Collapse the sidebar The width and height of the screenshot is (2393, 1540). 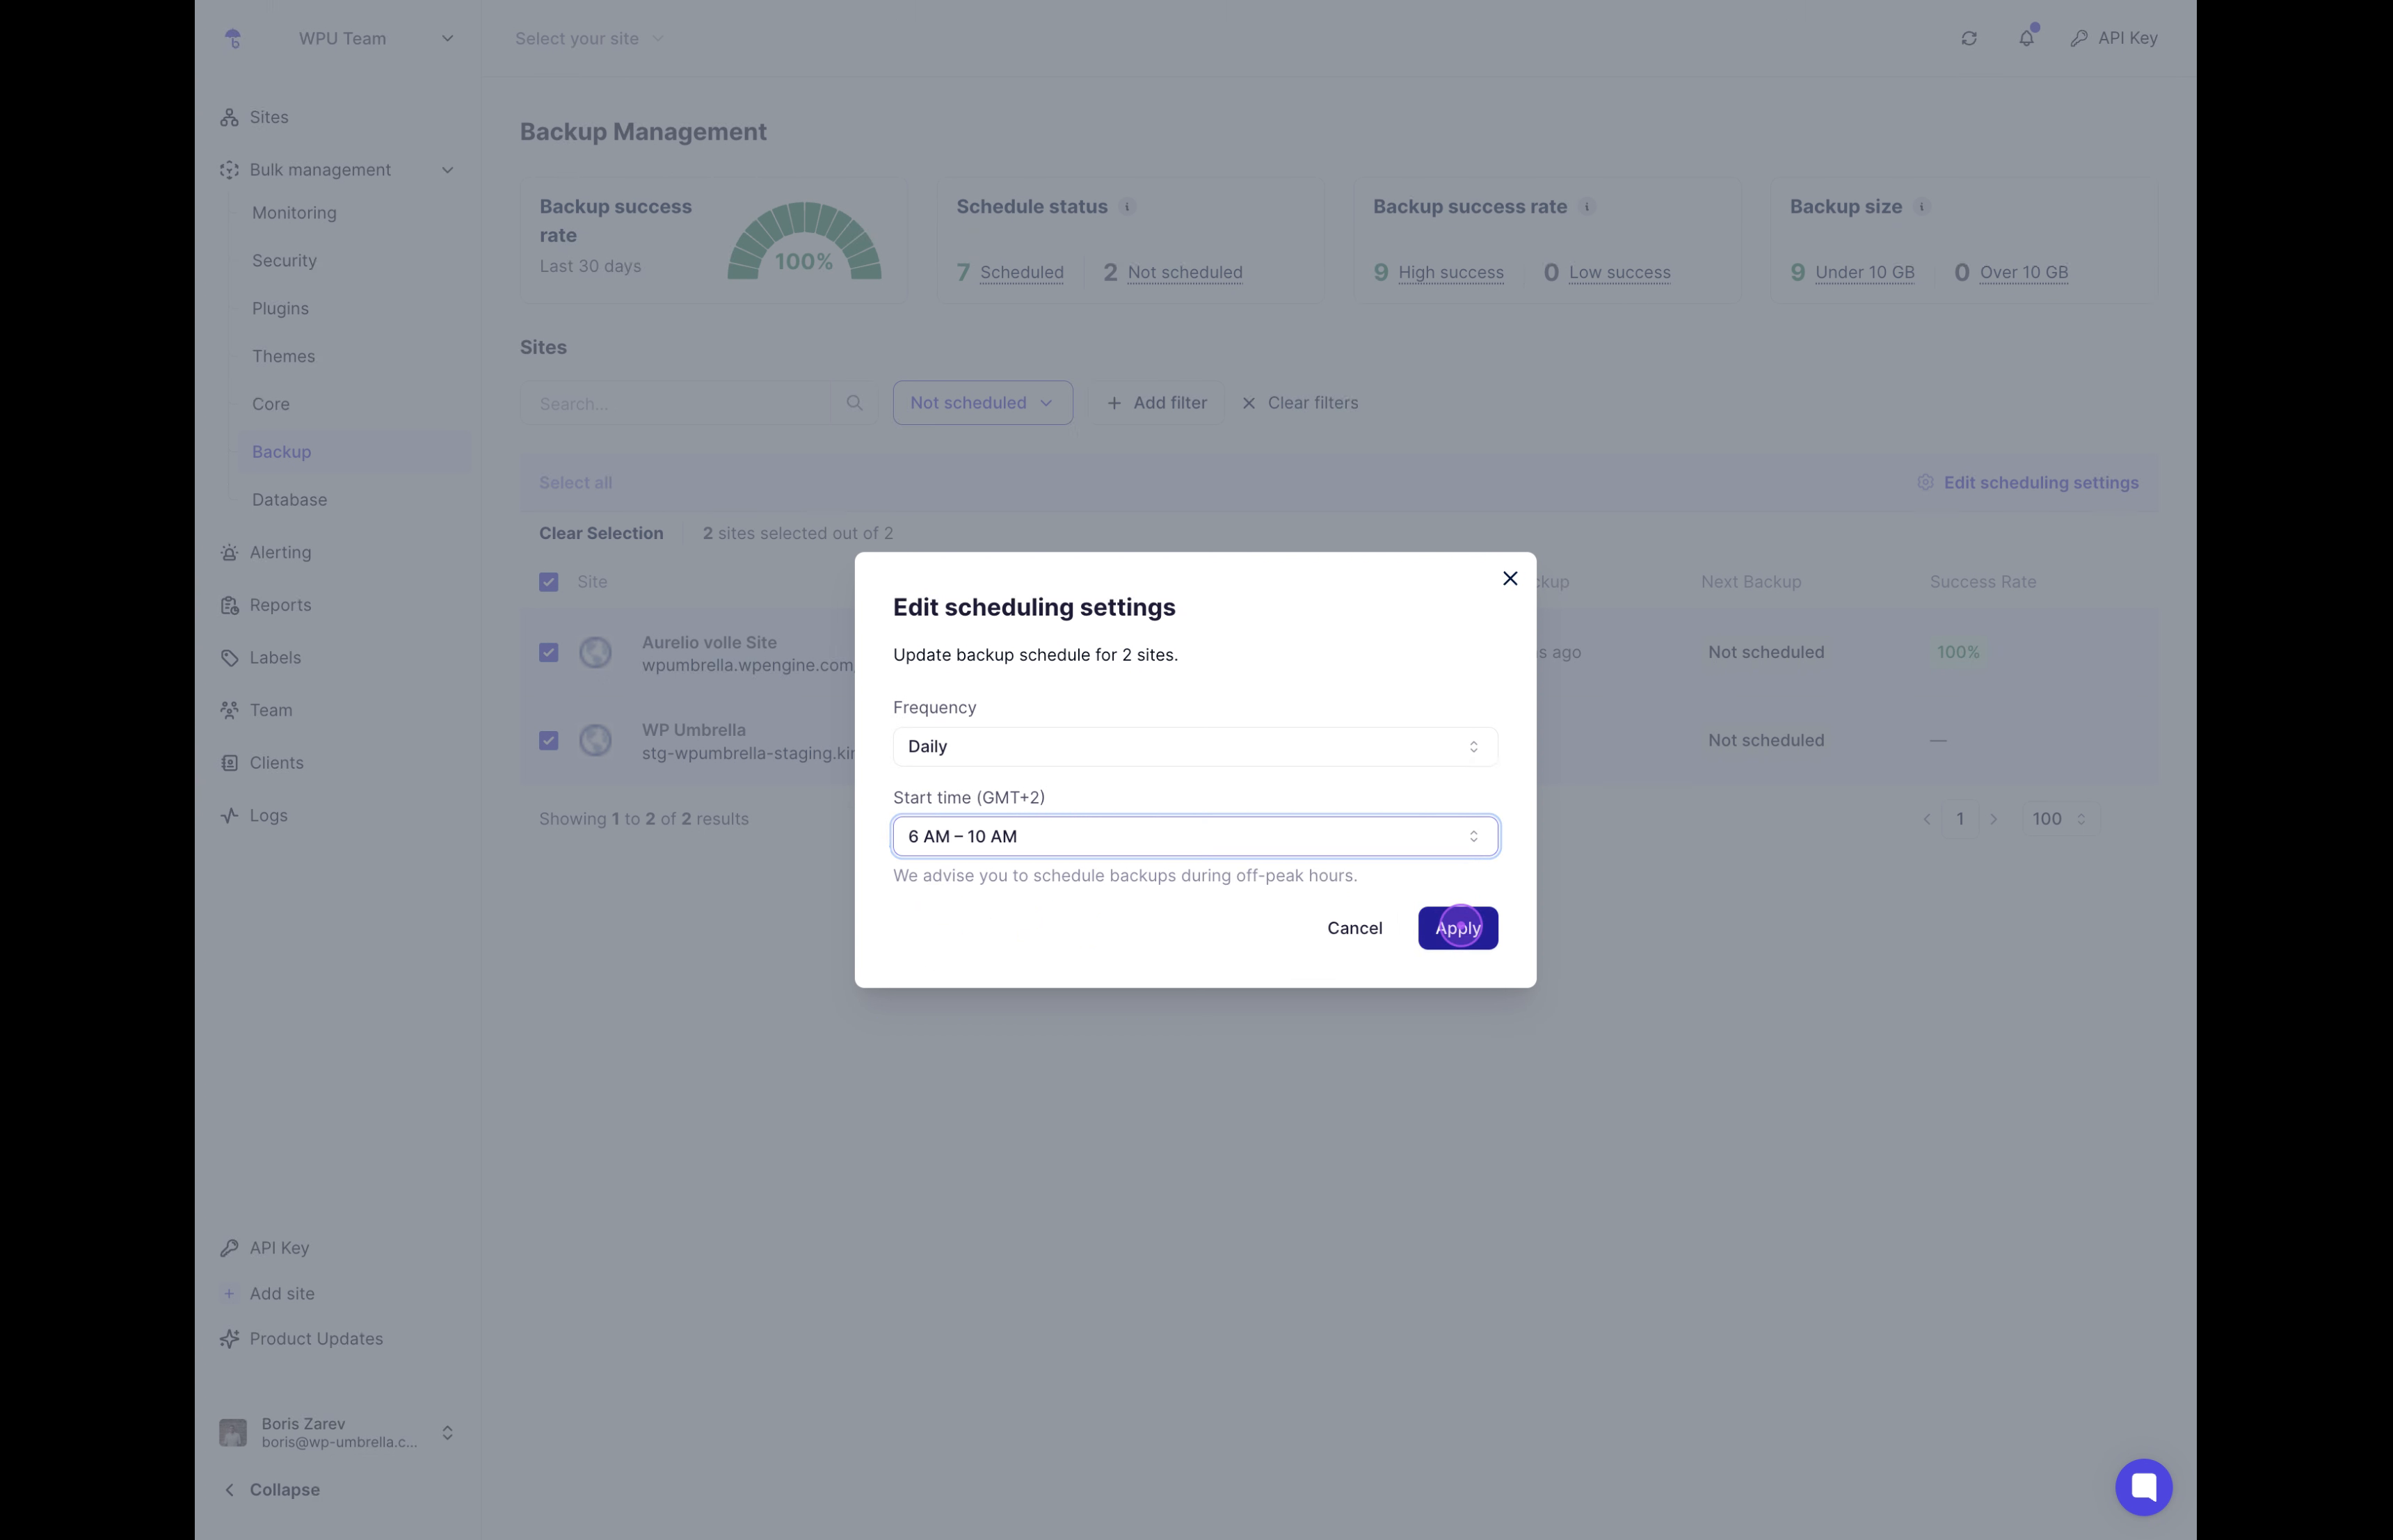270,1490
